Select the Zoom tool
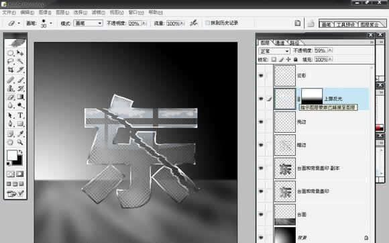 (x=20, y=142)
